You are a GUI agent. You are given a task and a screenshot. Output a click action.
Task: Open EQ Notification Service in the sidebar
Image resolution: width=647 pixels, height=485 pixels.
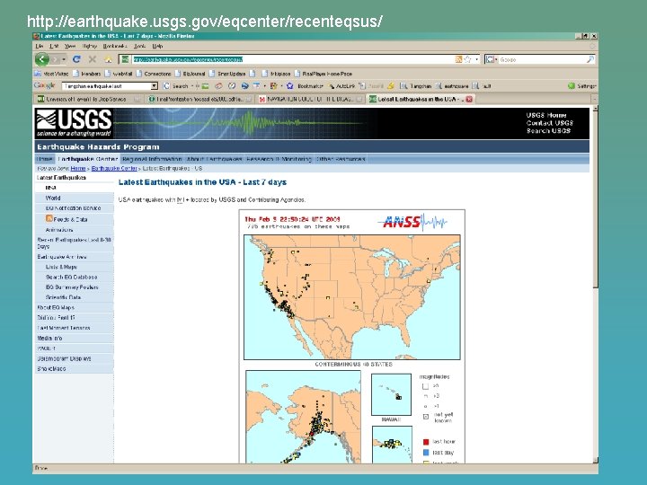tap(75, 208)
